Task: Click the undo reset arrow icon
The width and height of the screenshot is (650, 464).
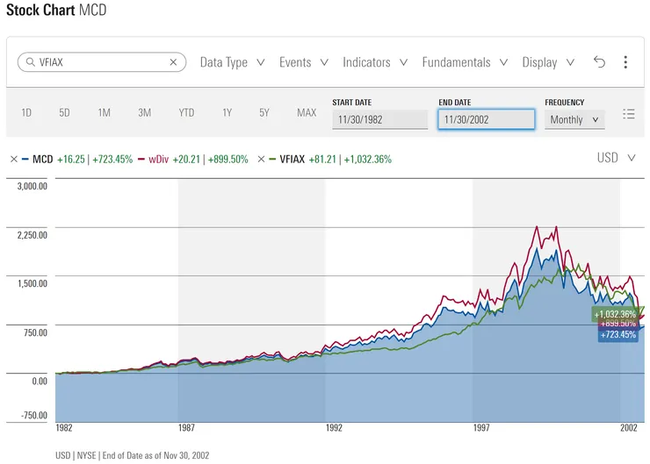Action: (x=600, y=62)
